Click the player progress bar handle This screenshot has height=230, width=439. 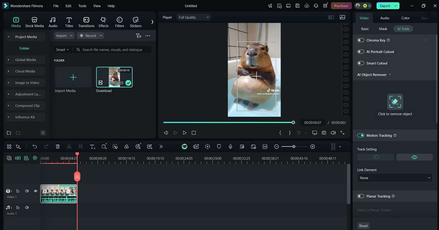pos(293,122)
